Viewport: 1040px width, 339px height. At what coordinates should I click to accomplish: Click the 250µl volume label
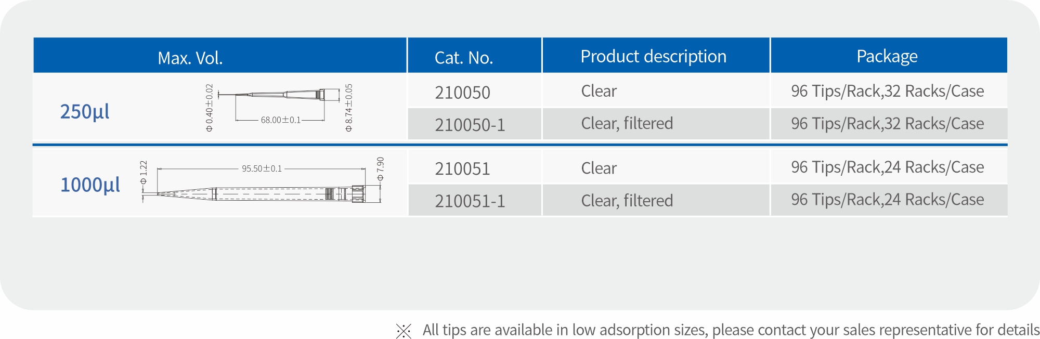tap(85, 112)
